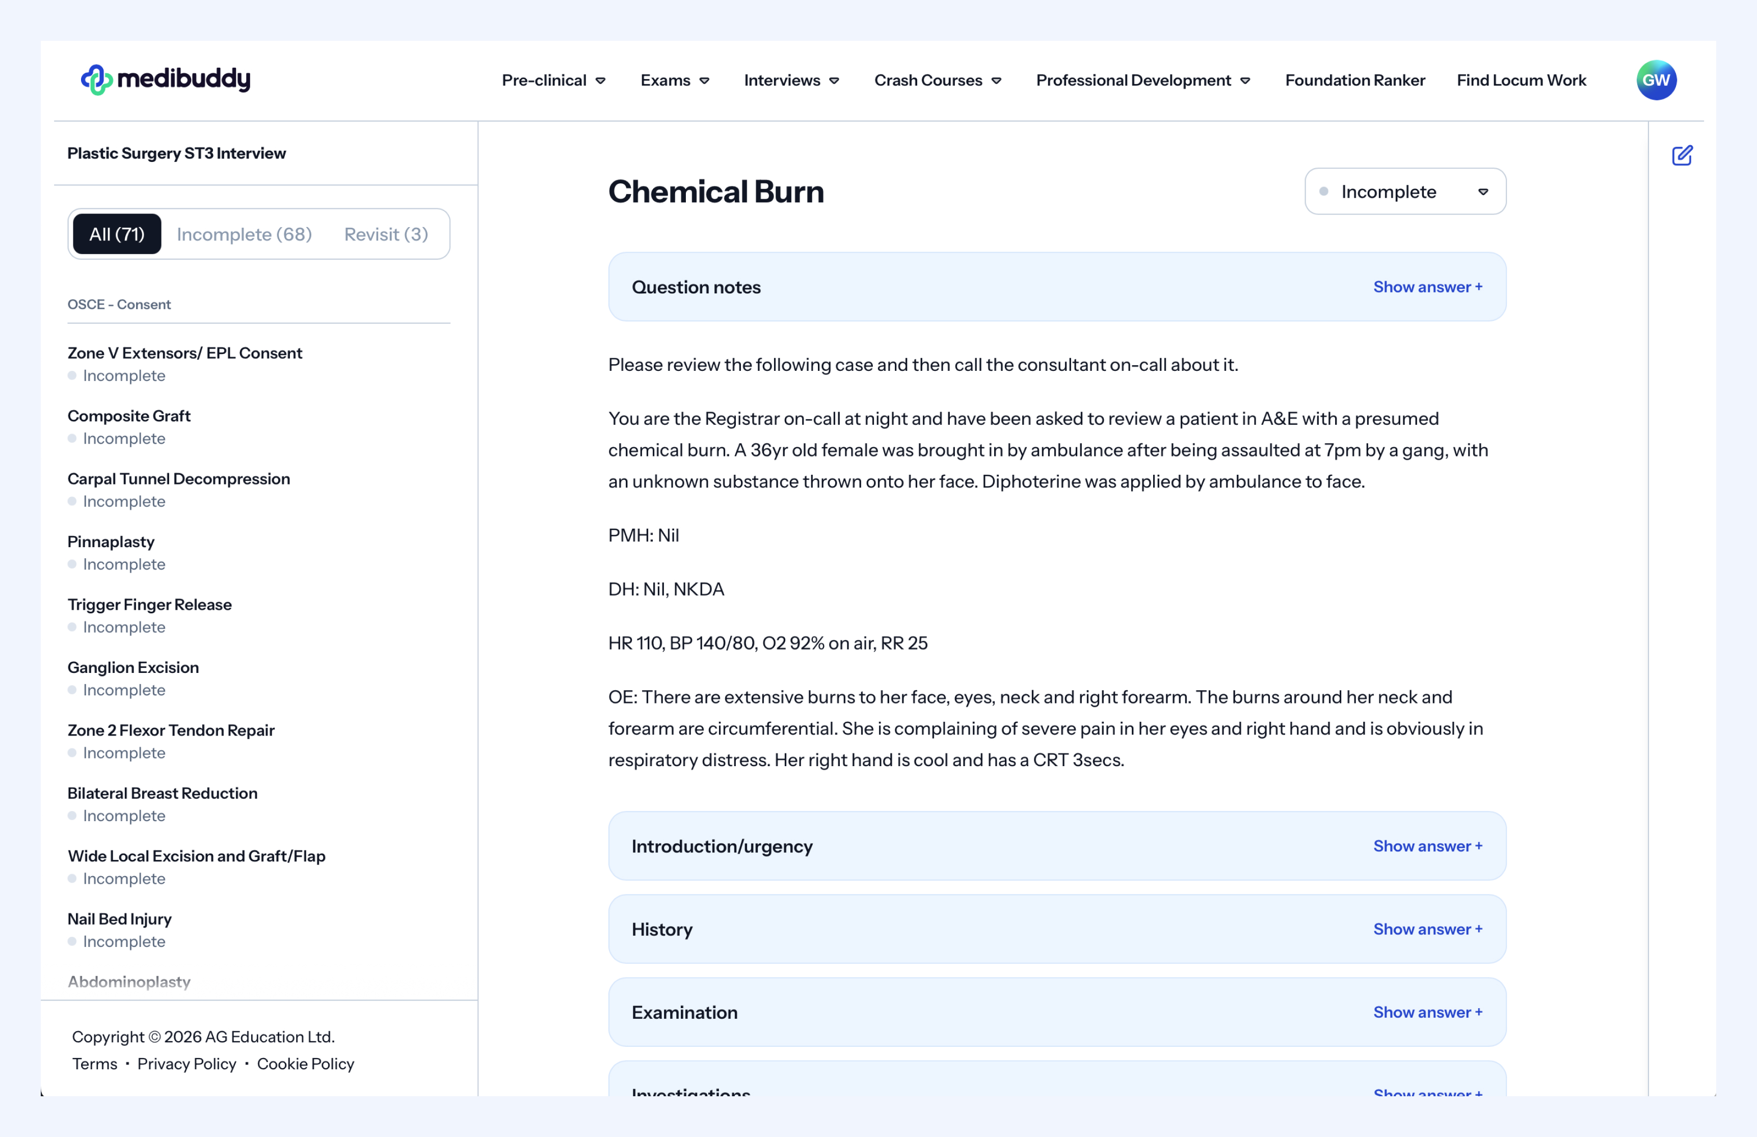
Task: Click the Crash Courses caret icon
Action: [x=996, y=80]
